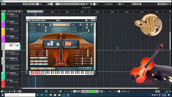Open the Grid snap type dropdown

100,4
